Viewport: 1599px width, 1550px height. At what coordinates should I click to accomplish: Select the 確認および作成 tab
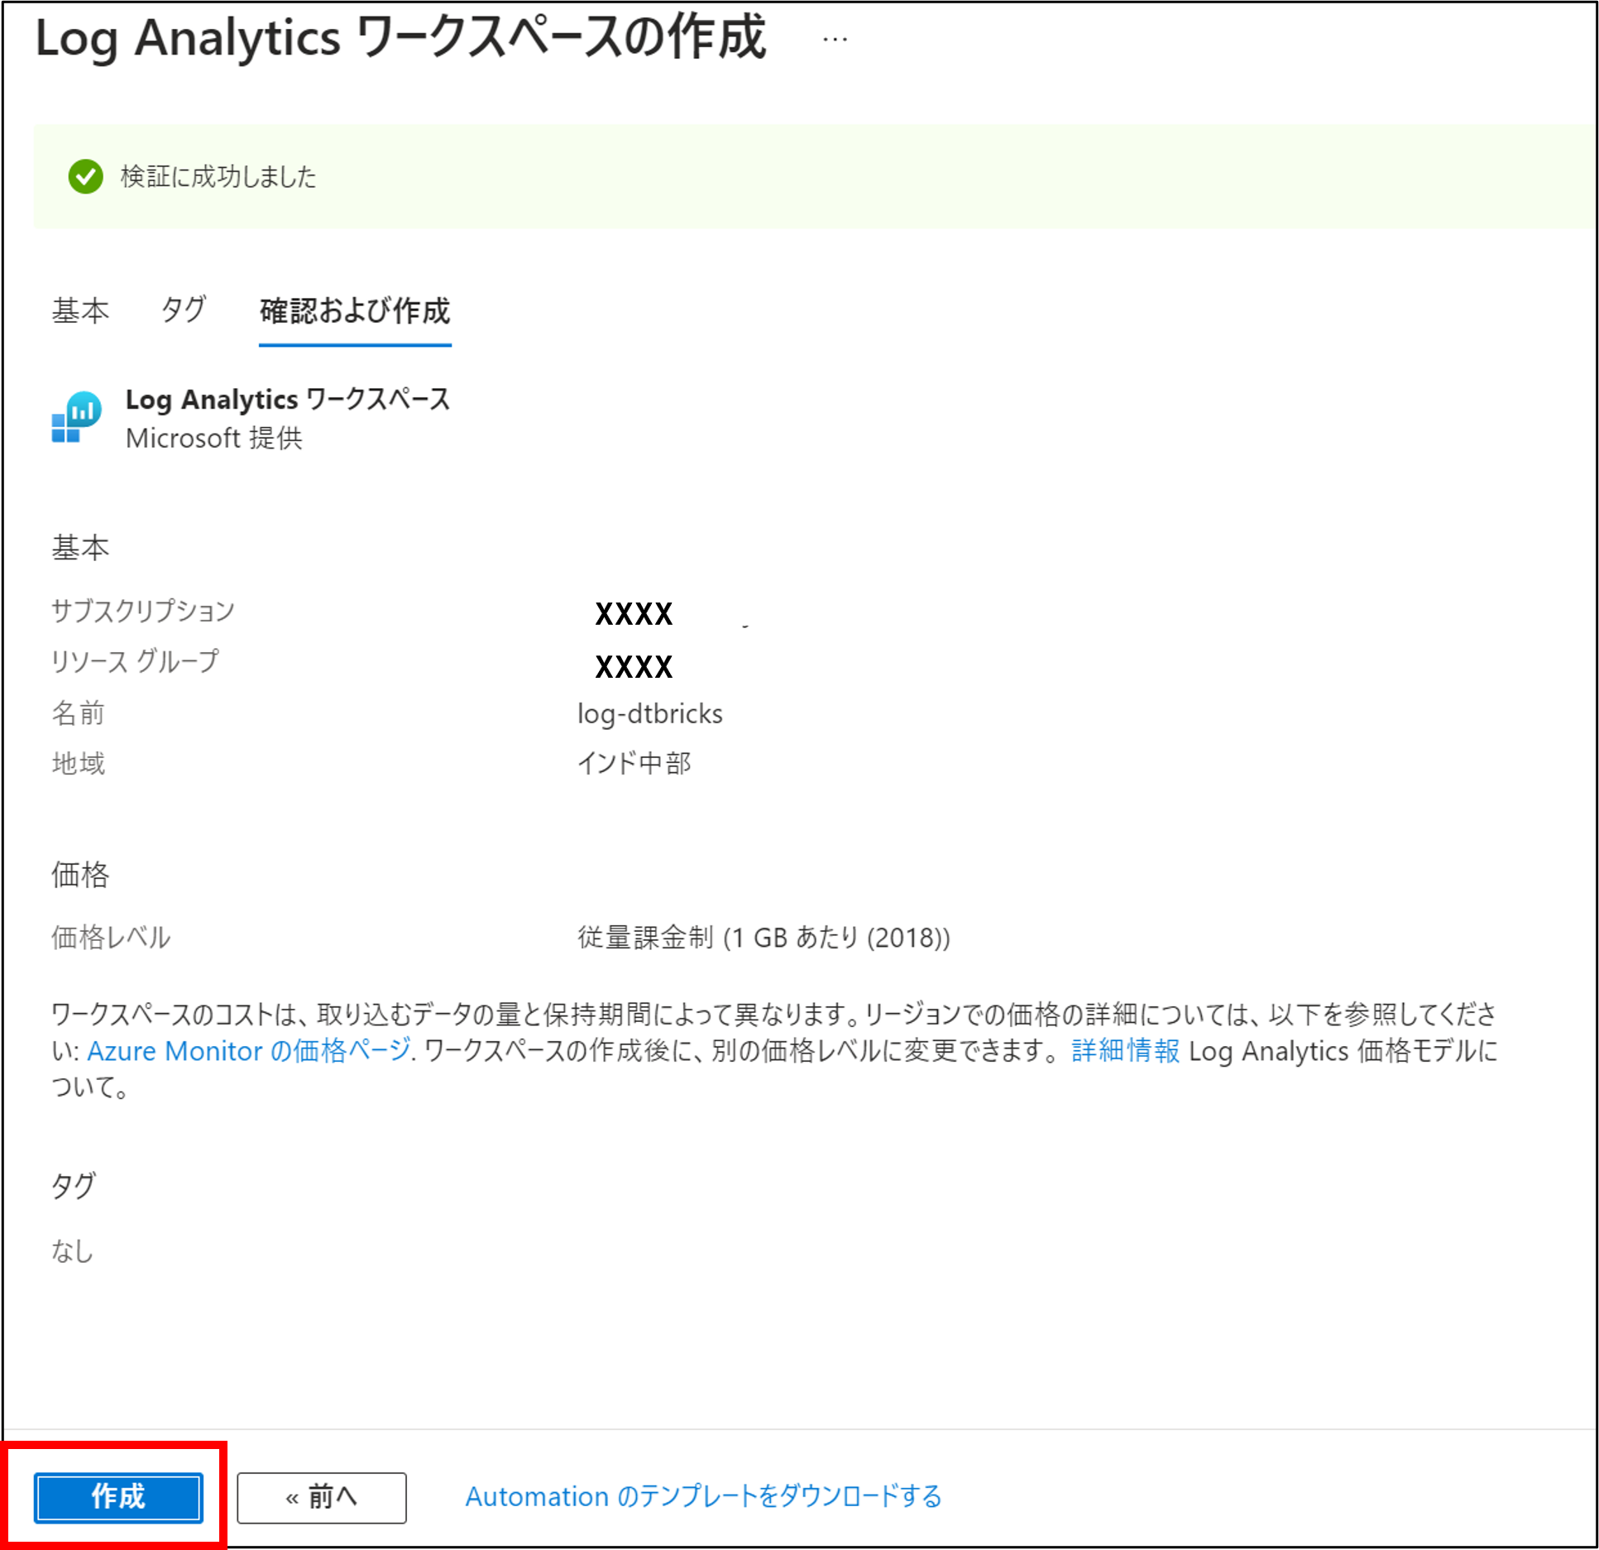point(355,310)
